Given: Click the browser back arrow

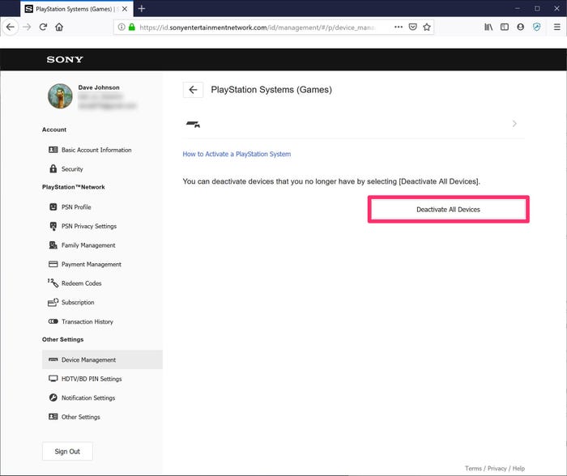Looking at the screenshot, I should [x=11, y=27].
